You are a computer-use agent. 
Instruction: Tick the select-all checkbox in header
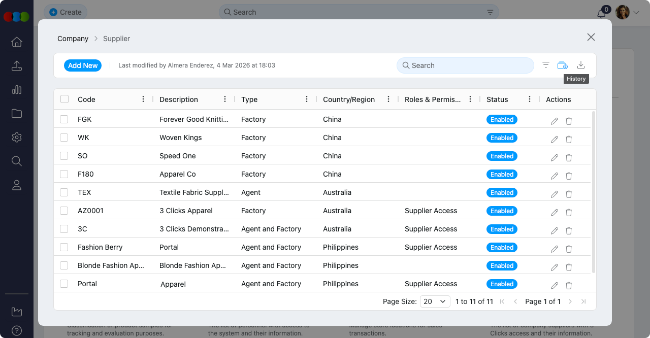click(64, 99)
